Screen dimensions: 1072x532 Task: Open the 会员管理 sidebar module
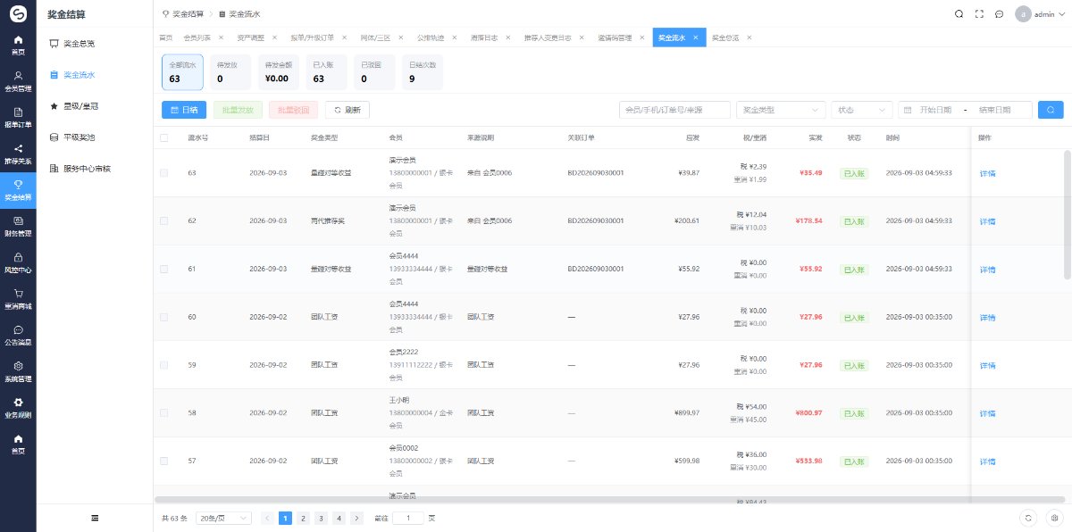[x=18, y=81]
